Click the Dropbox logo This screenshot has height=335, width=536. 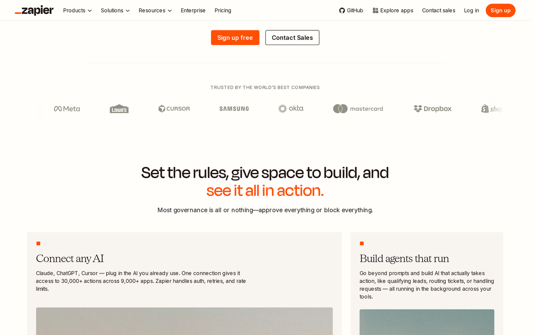432,109
